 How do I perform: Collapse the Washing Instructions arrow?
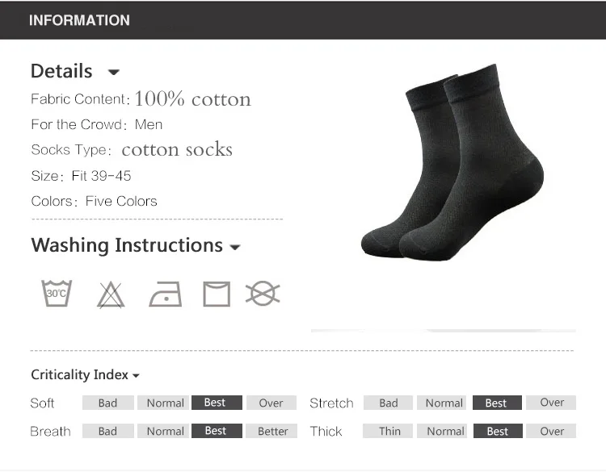235,247
